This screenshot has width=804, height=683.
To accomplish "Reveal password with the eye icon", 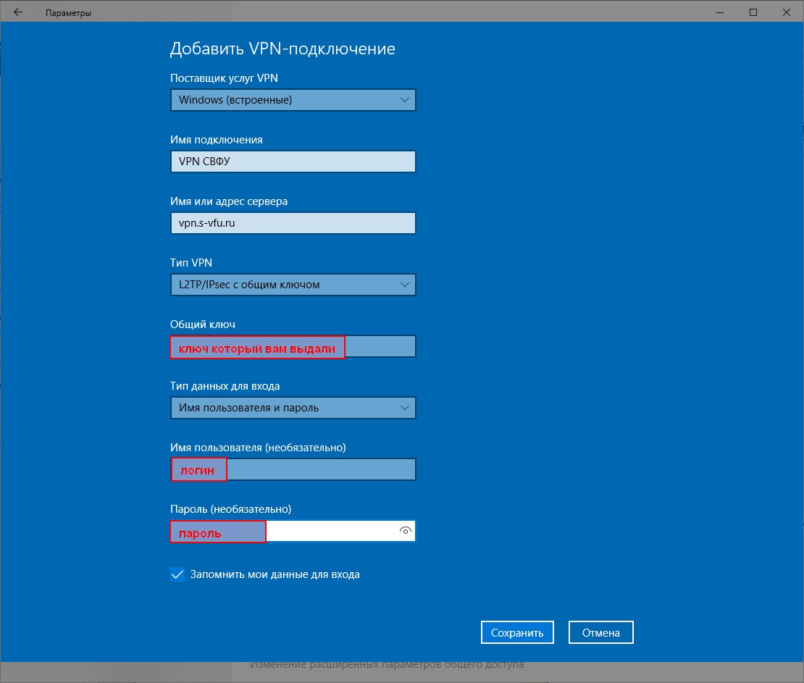I will [x=405, y=531].
